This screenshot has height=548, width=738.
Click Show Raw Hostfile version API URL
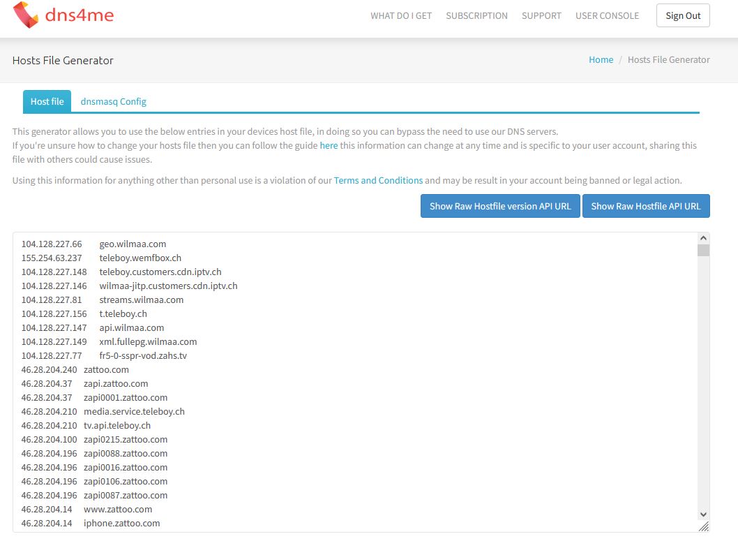(x=500, y=206)
